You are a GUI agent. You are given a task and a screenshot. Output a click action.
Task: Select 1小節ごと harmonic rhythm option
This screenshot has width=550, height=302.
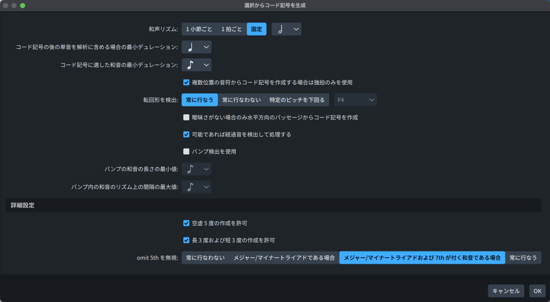(x=199, y=29)
